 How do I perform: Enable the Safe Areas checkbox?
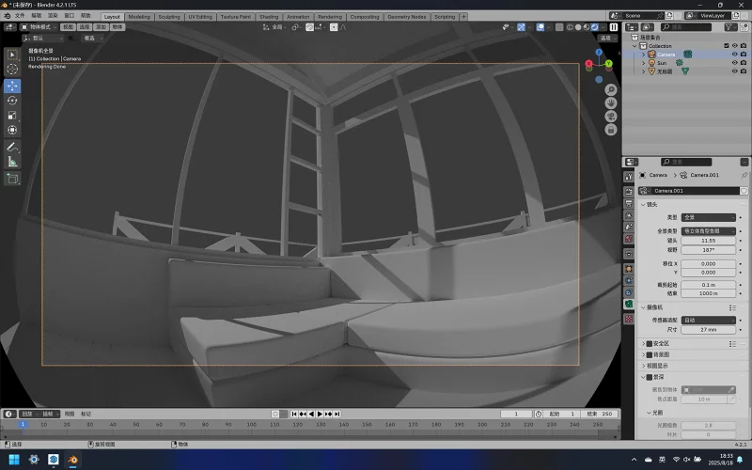(650, 344)
